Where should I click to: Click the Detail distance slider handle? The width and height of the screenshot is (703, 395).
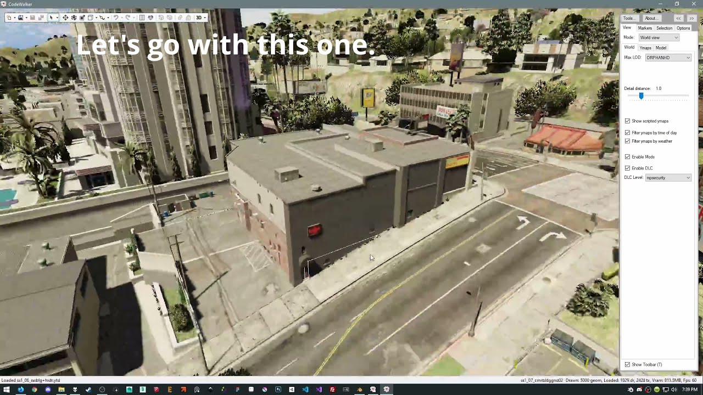tap(641, 96)
